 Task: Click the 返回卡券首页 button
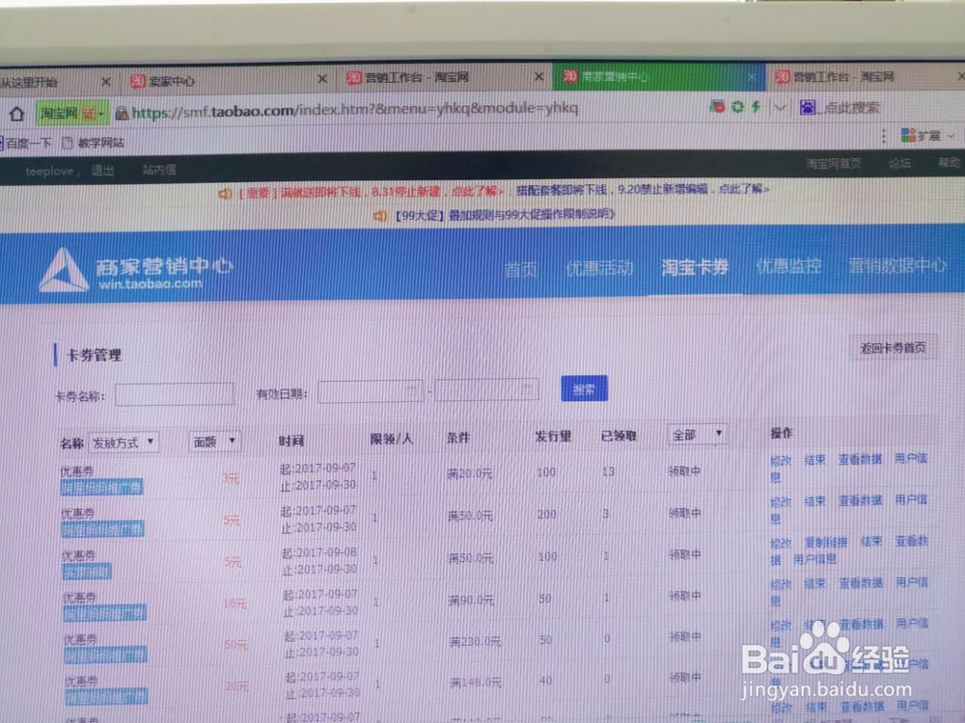pyautogui.click(x=893, y=347)
